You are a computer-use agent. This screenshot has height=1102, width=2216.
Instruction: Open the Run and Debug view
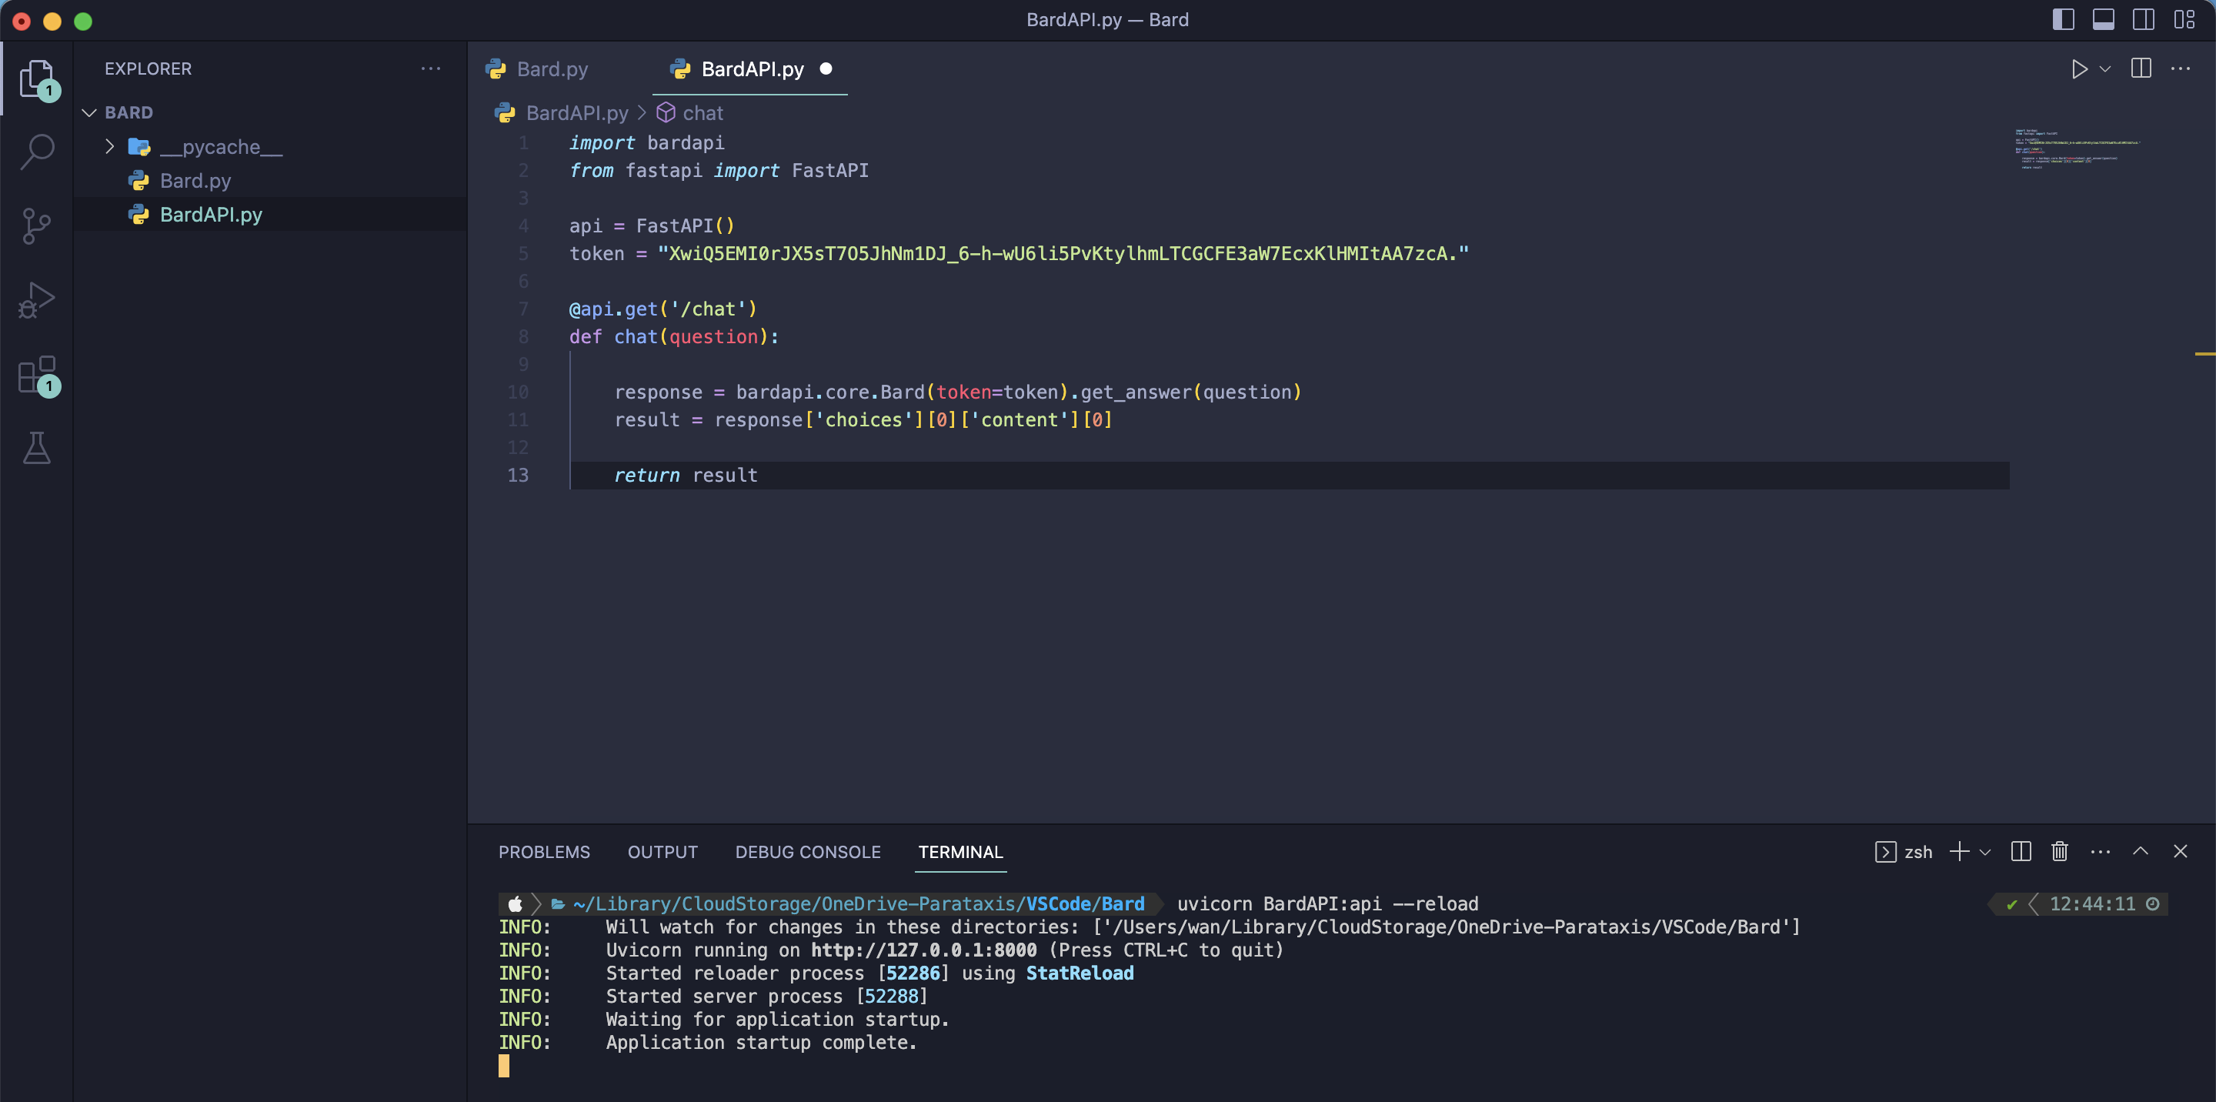click(36, 300)
